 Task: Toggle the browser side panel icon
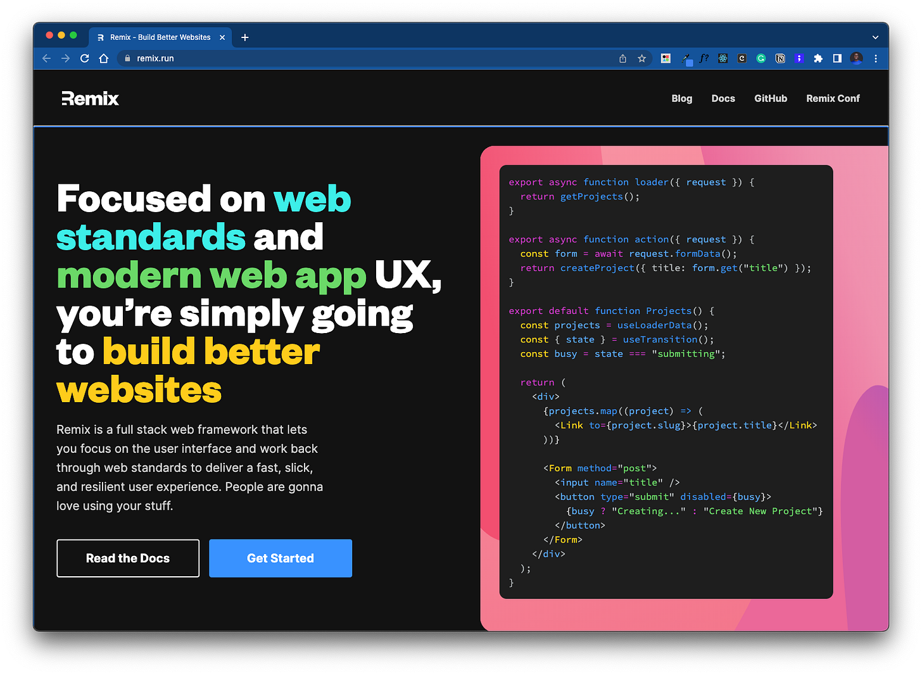tap(837, 58)
